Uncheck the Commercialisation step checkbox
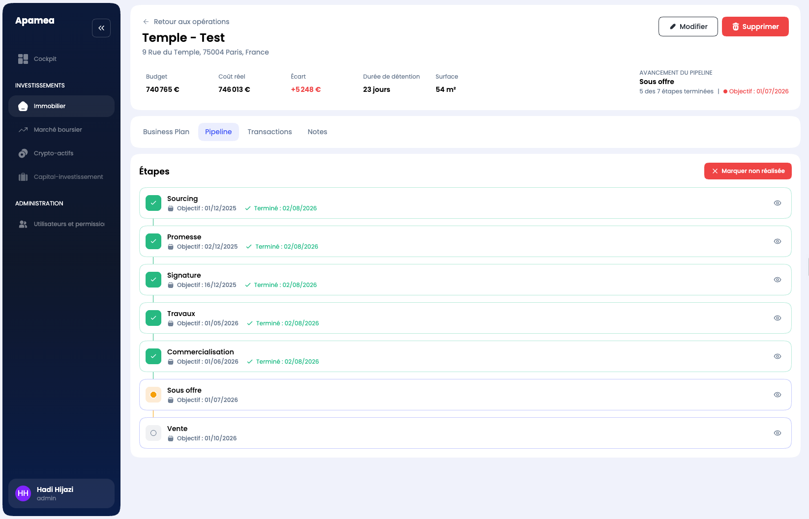The image size is (809, 519). 153,356
